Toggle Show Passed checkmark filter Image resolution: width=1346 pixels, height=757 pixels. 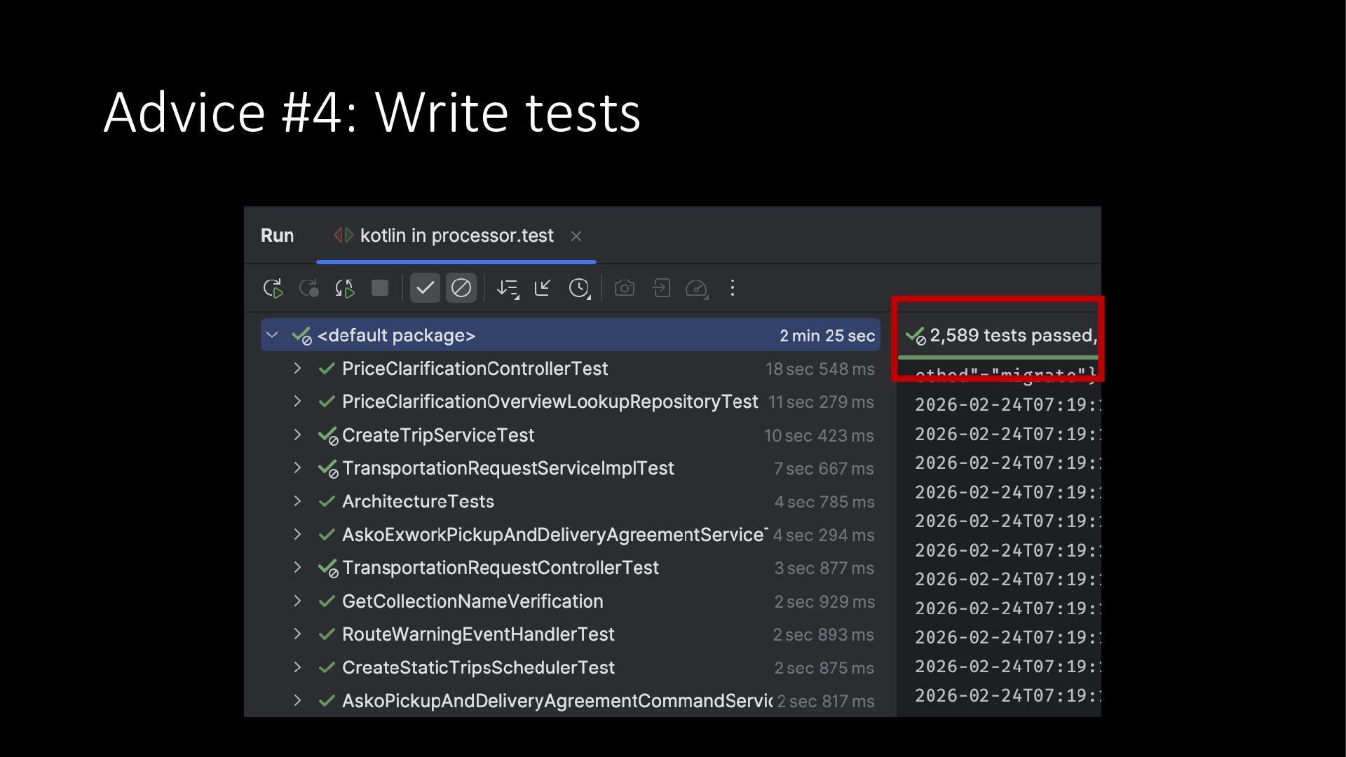pyautogui.click(x=425, y=288)
